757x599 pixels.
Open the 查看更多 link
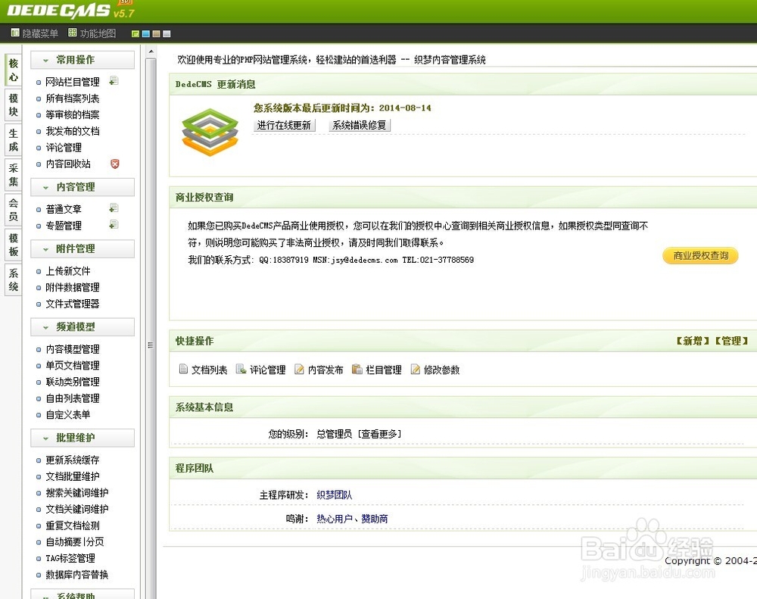coord(379,434)
